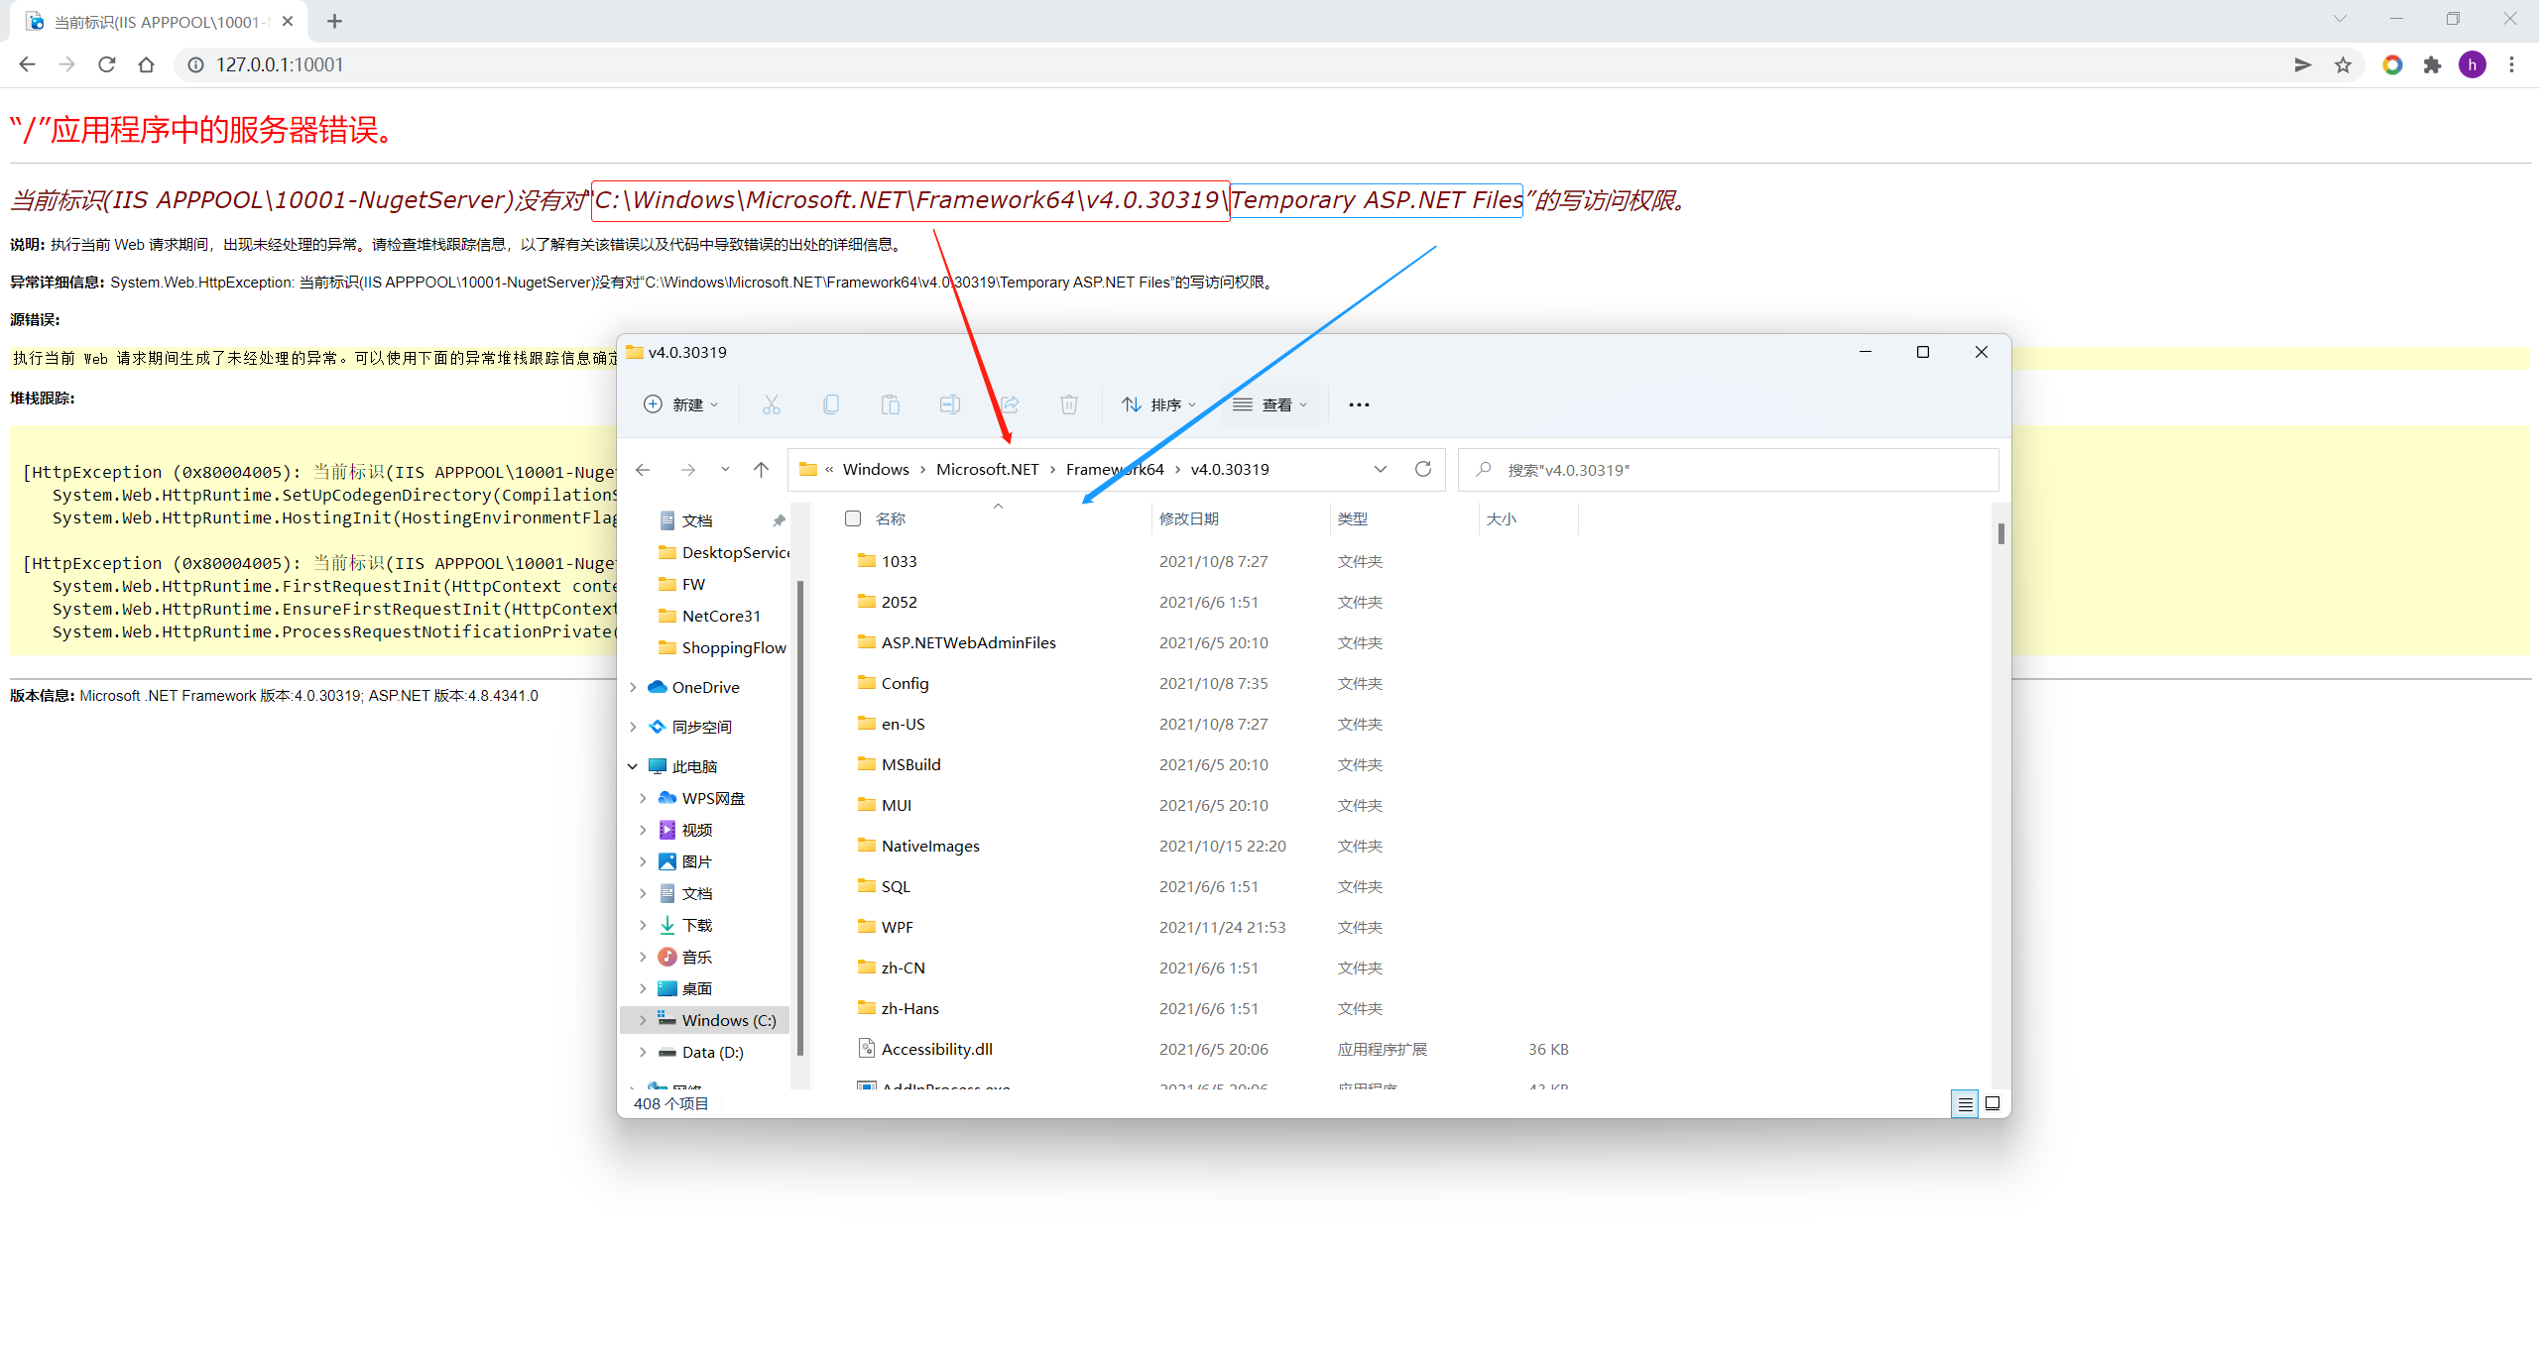Screen dimensions: 2539x1368
Task: Go forward in the Explorer window
Action: 687,470
